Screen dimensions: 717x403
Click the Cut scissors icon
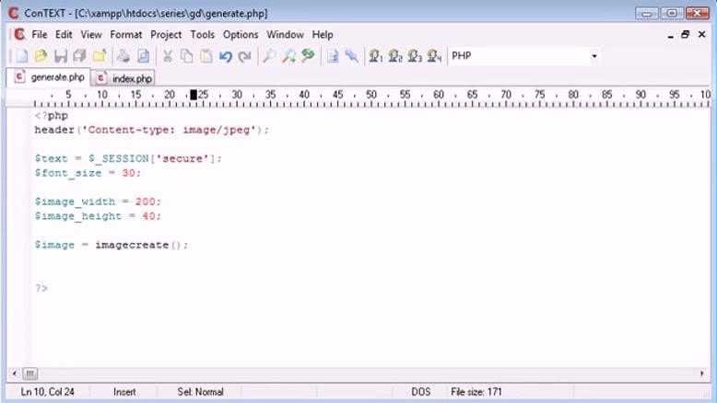click(168, 56)
